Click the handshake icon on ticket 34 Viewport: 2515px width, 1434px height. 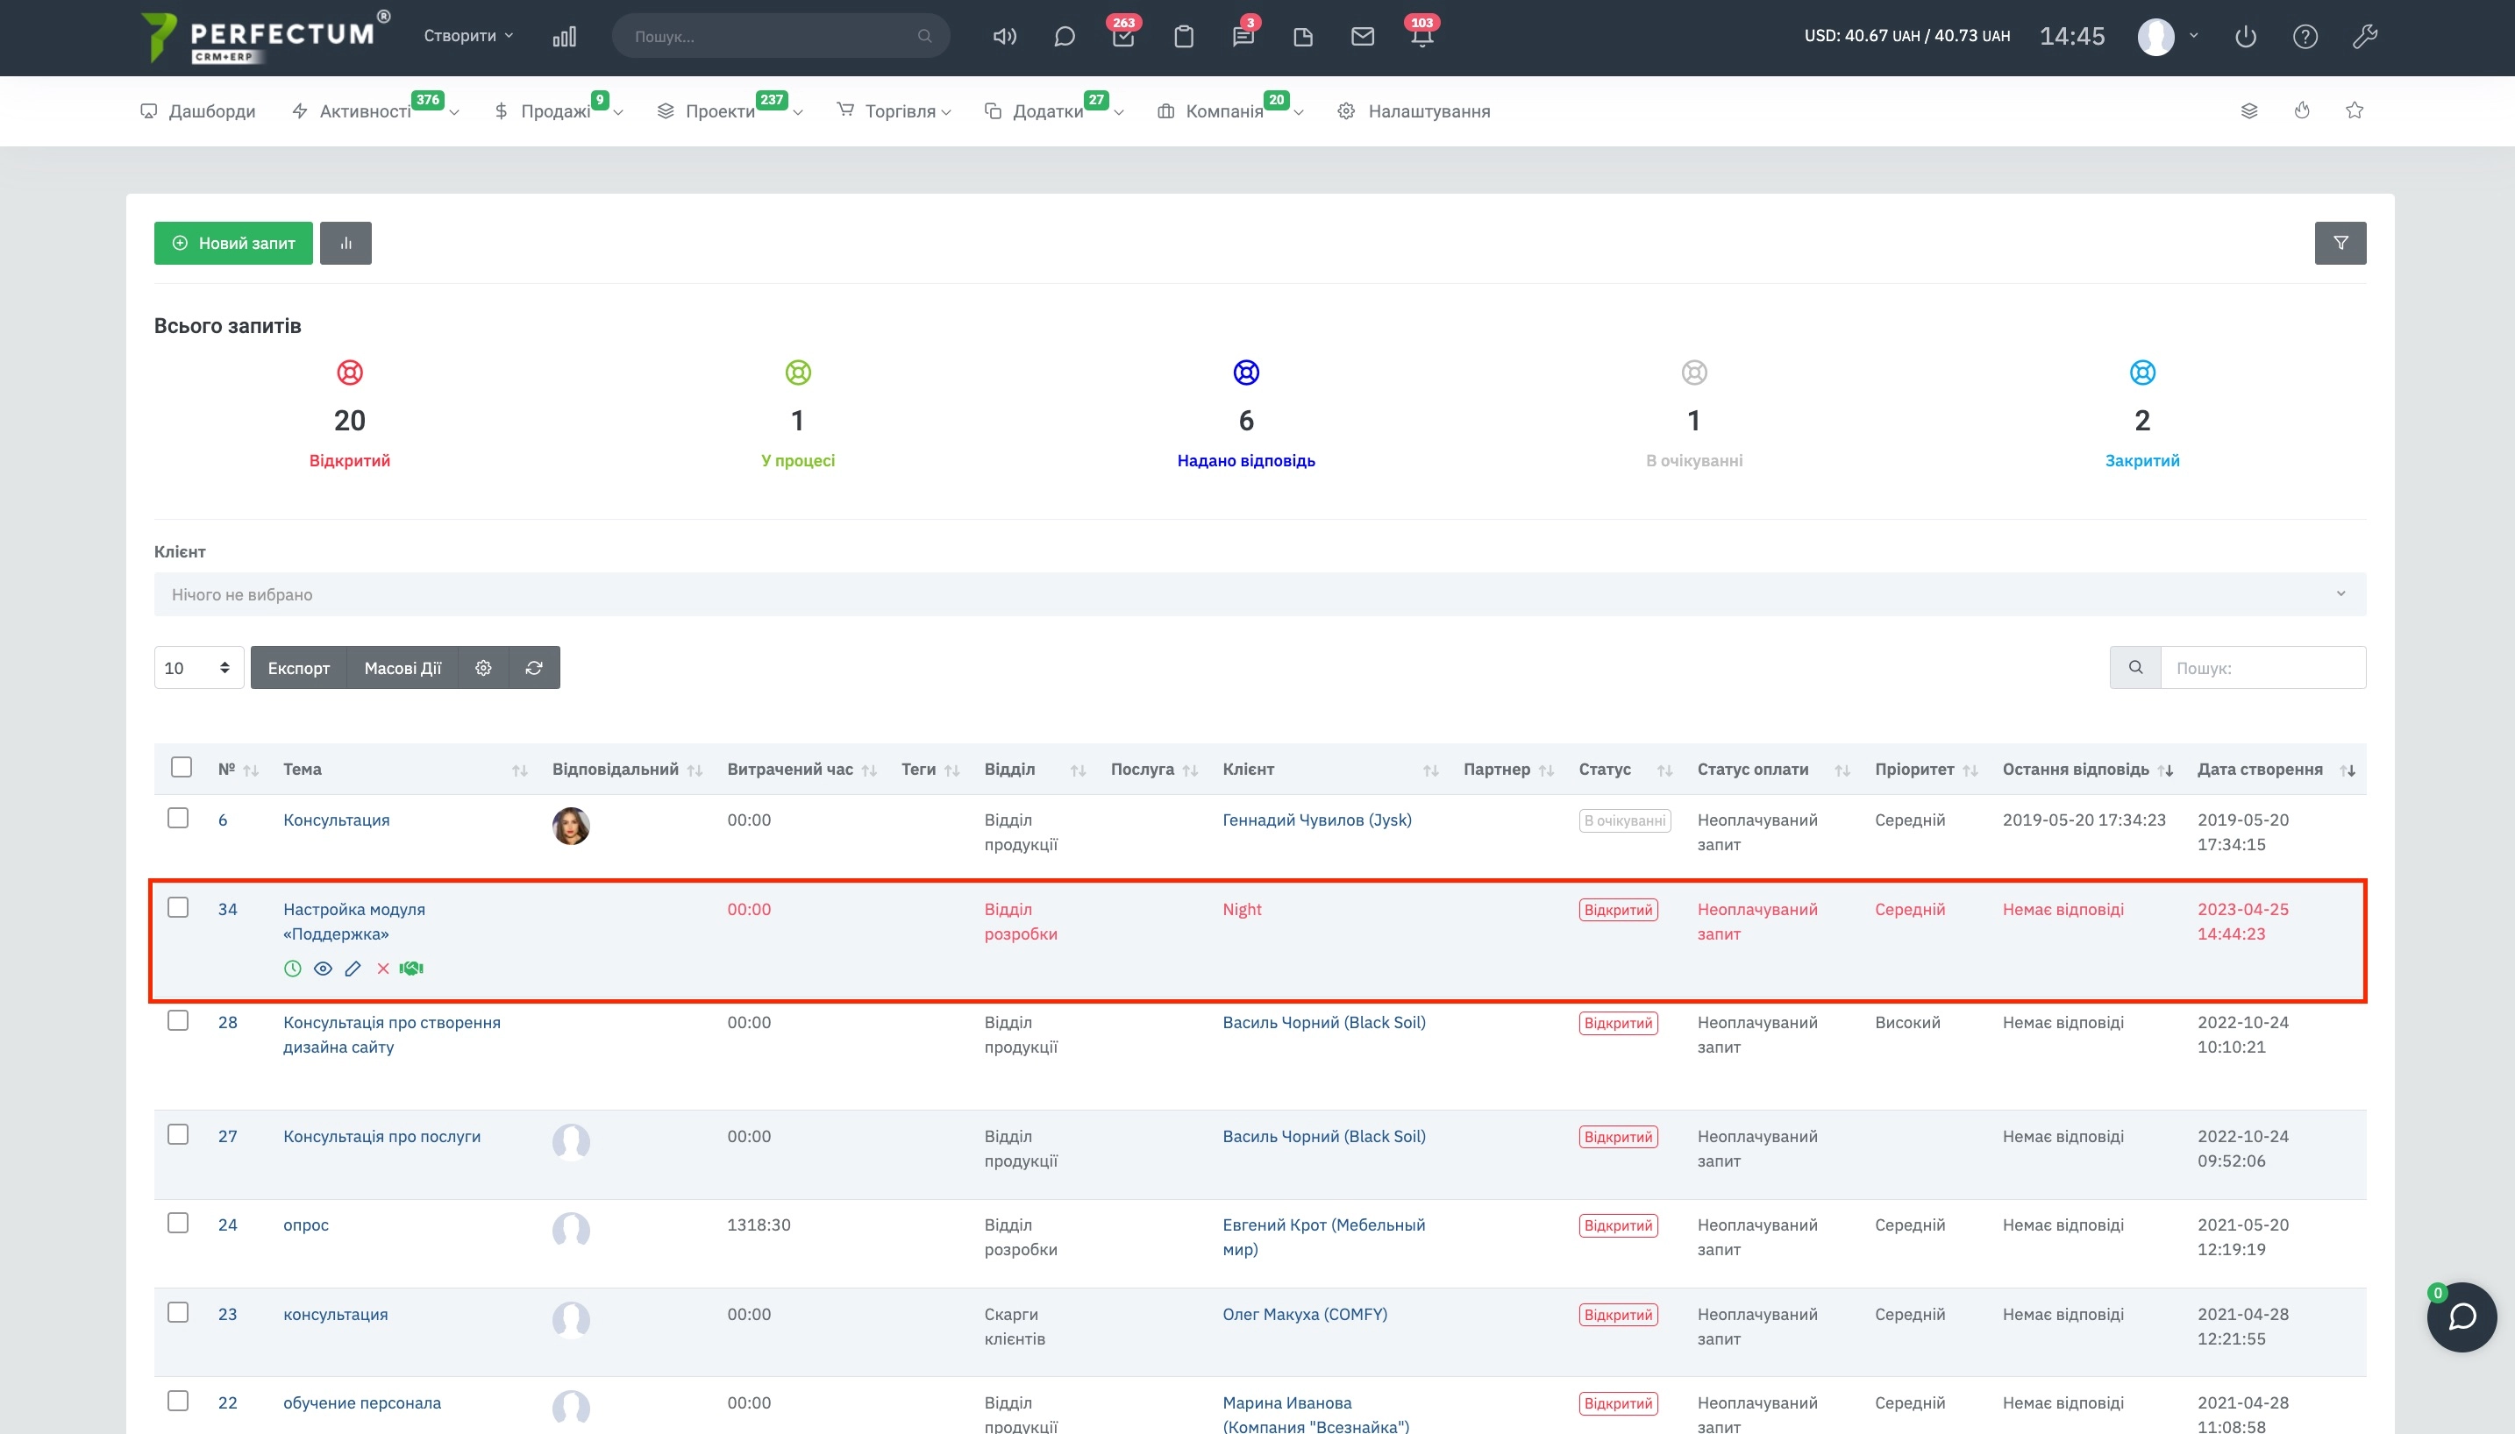point(410,969)
